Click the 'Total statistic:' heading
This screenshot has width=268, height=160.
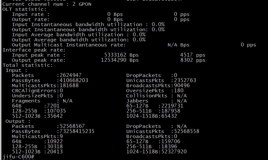[28, 65]
